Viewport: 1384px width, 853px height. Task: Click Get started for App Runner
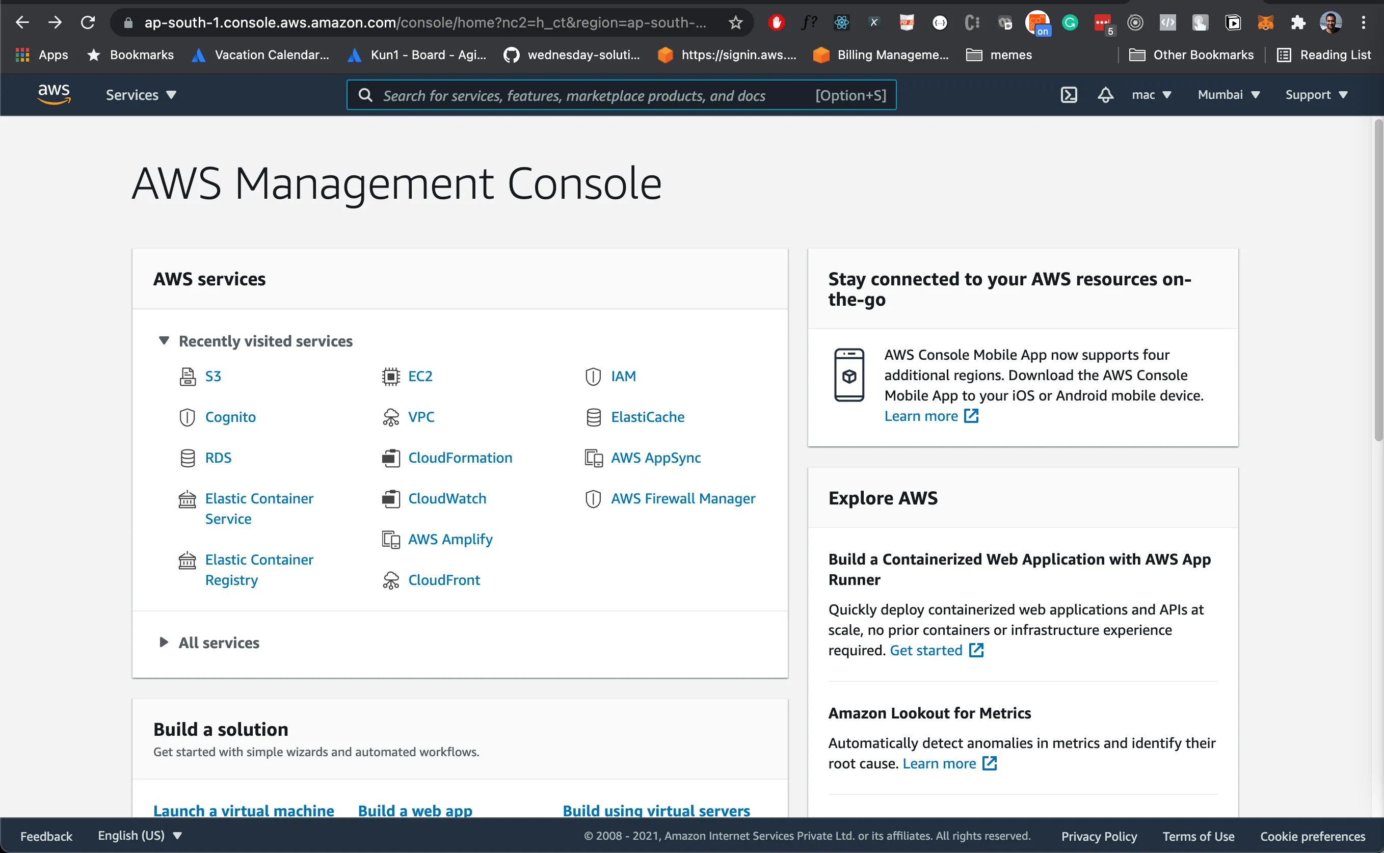click(x=936, y=651)
